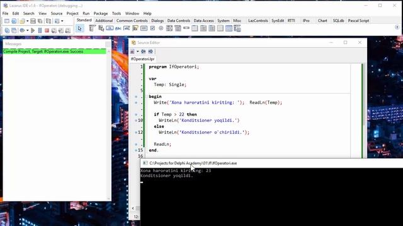Open the Source Editor toolbar dropdown arrow

coord(137,51)
